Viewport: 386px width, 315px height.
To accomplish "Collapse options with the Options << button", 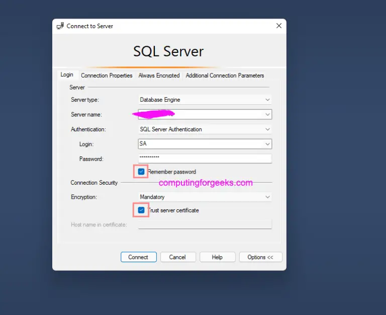I will point(260,257).
